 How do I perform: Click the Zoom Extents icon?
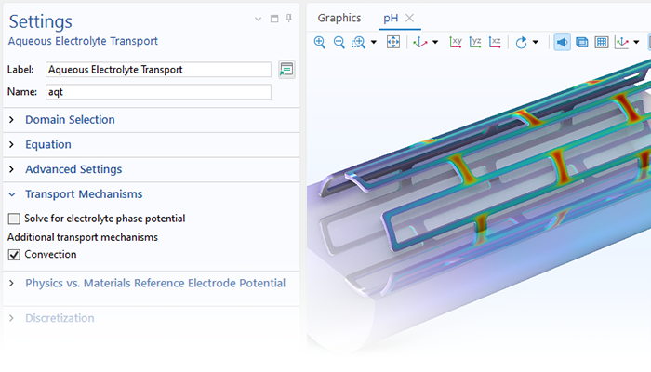(x=393, y=42)
